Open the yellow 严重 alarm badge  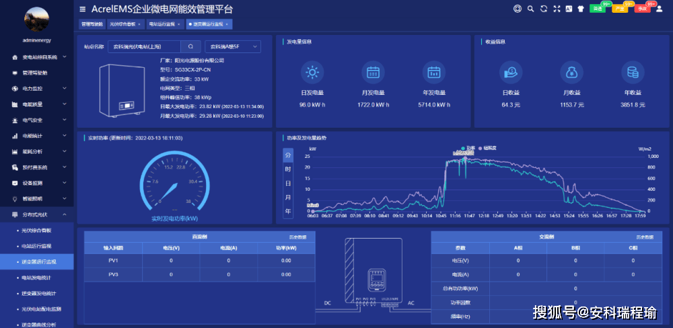(x=620, y=8)
